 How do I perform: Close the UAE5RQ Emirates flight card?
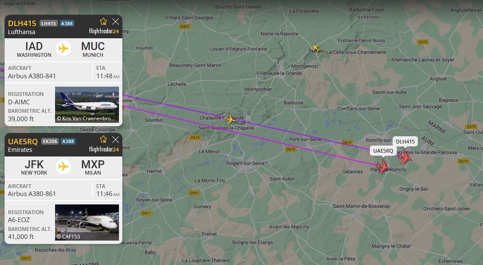116,140
